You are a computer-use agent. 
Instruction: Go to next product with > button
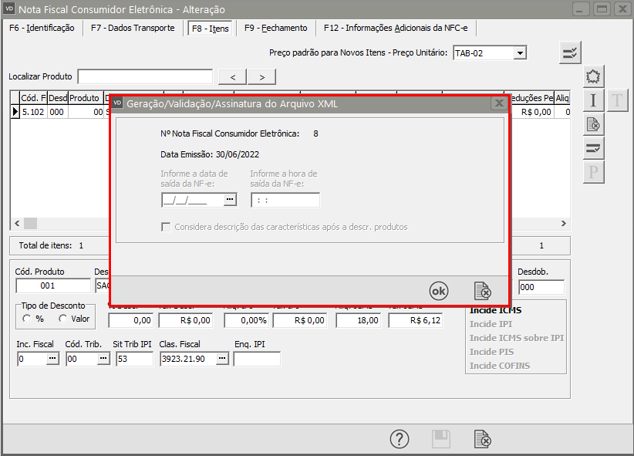click(x=261, y=77)
